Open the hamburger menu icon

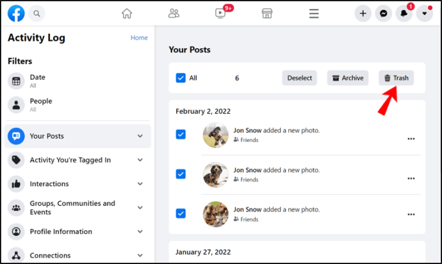(314, 13)
